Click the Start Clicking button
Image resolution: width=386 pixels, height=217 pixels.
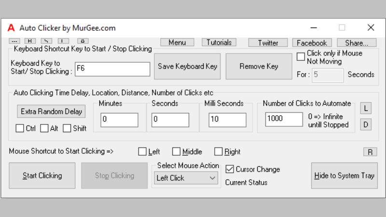[x=42, y=176]
